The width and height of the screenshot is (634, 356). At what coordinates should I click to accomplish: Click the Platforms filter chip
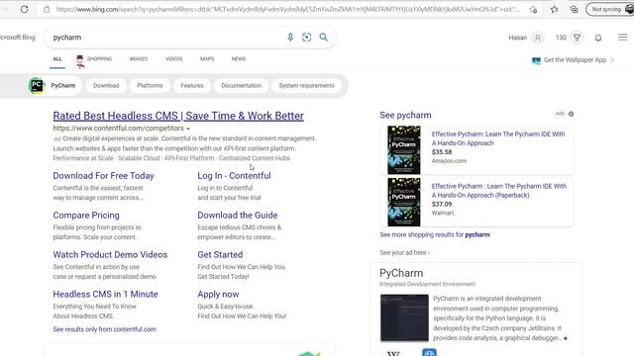150,86
